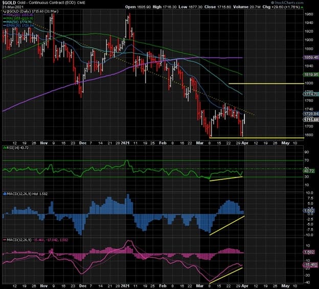Viewport: 319px width, 289px height.
Task: Click the green 1819.95 price tag
Action: 311,74
